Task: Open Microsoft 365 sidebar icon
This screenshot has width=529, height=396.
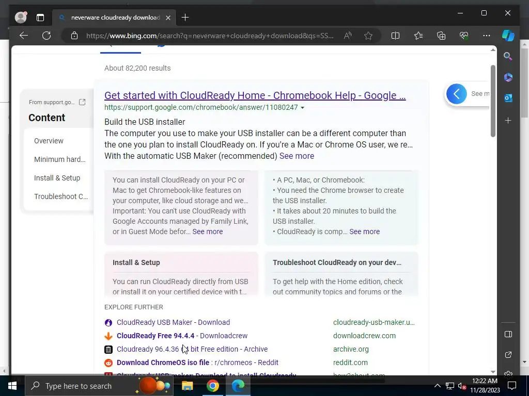Action: point(508,77)
